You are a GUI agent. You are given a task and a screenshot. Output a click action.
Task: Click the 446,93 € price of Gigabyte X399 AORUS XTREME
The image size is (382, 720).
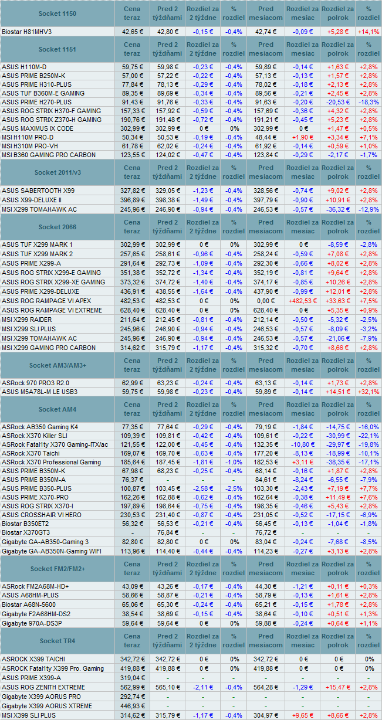pyautogui.click(x=132, y=706)
